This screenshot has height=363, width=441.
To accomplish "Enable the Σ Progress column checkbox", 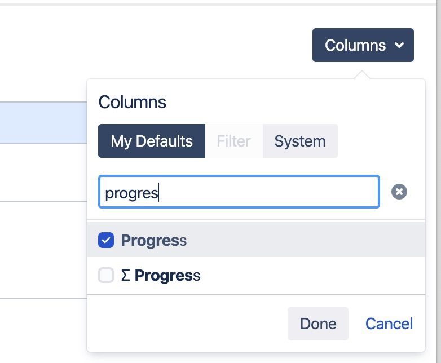I will point(106,276).
